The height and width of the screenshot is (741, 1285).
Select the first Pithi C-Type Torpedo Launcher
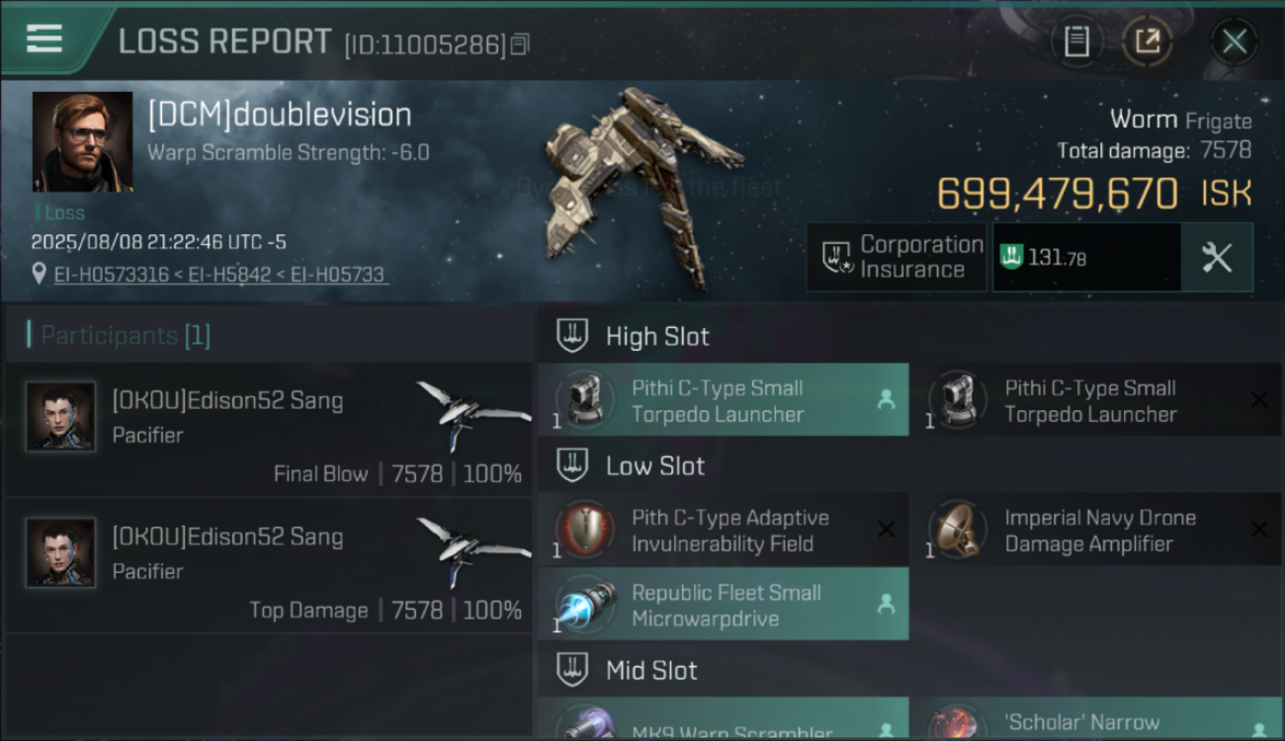(723, 400)
